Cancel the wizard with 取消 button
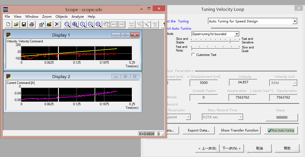The width and height of the screenshot is (305, 157). [x=259, y=148]
